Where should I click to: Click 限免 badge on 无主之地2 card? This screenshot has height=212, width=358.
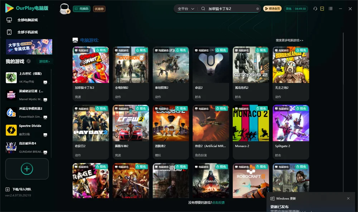coord(301,50)
